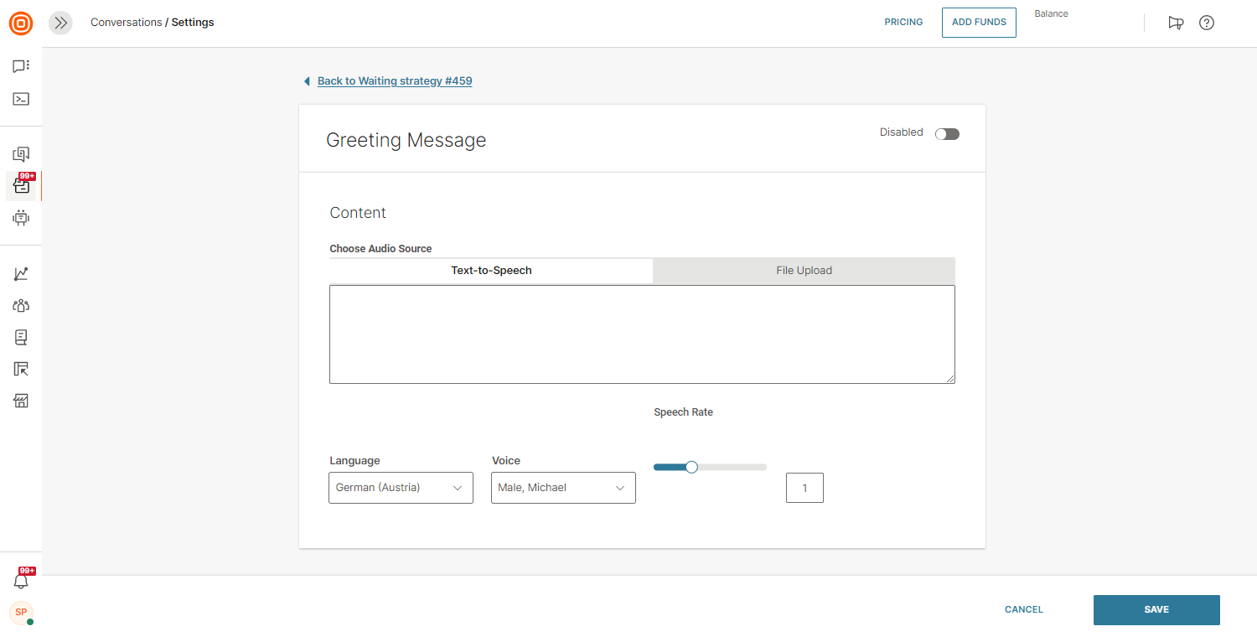Viewport: 1257px width, 642px height.
Task: Open the analytics chart sidebar icon
Action: click(21, 274)
